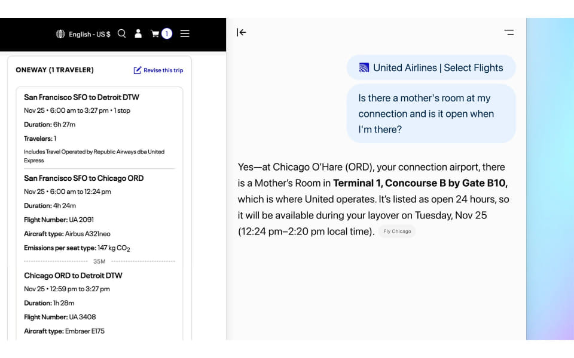Screen dimensions: 574x358
Task: Click Travelers: 1 line
Action: pos(40,138)
